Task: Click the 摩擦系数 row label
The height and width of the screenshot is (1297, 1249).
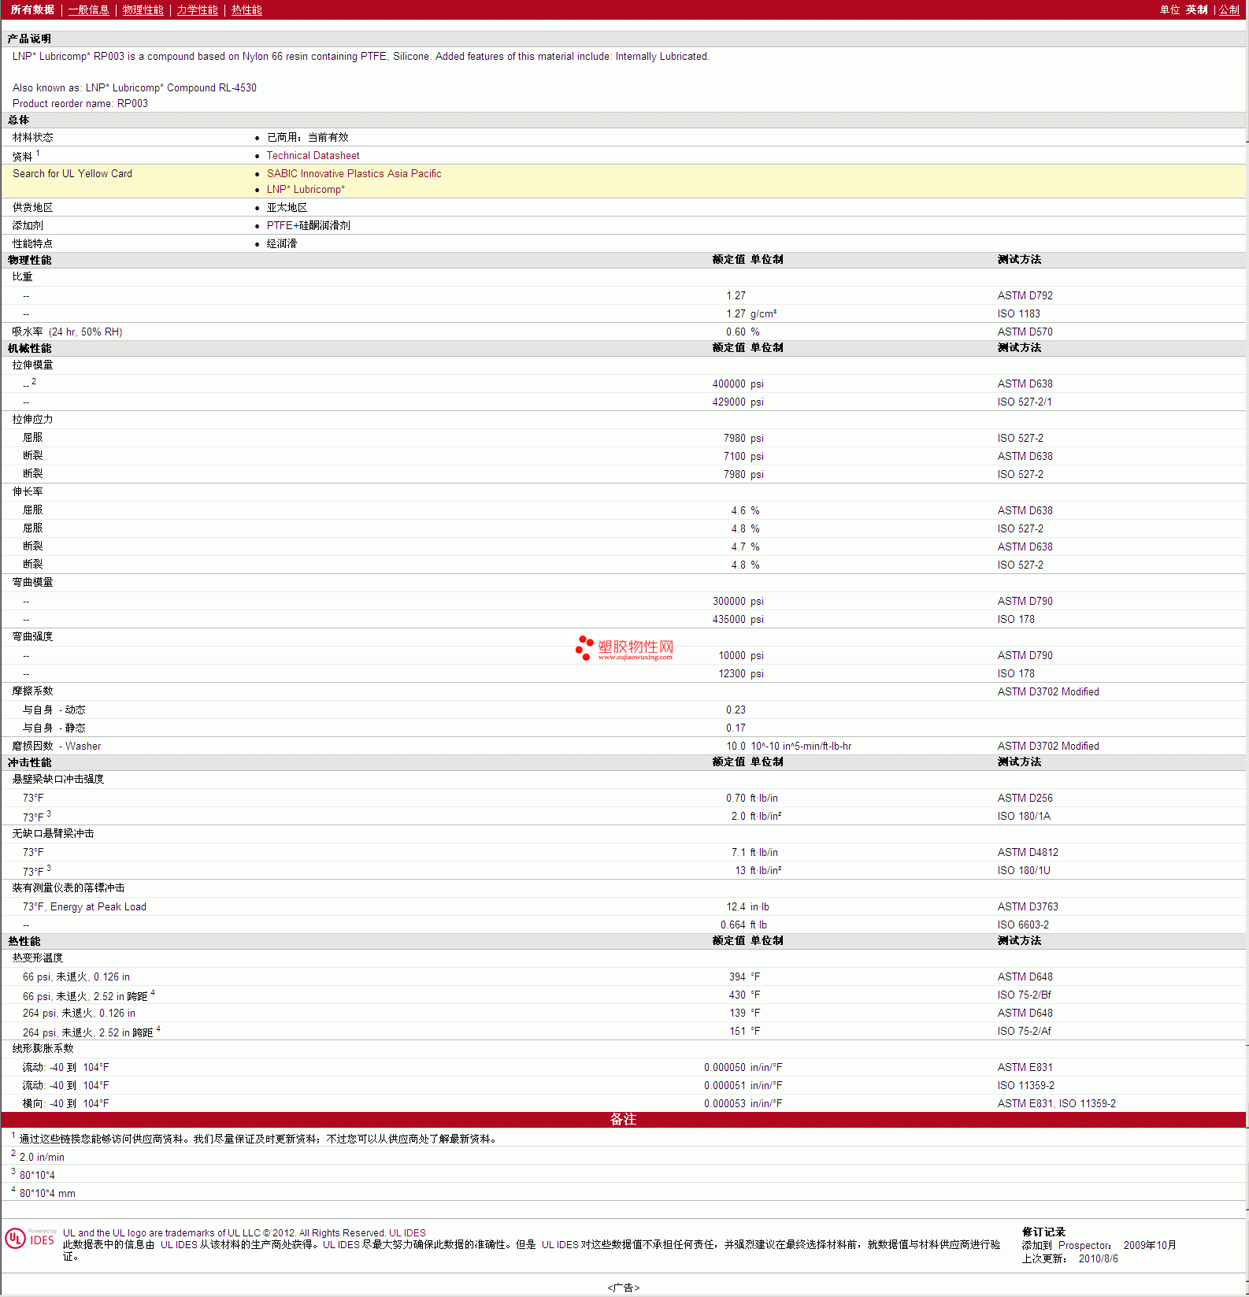Action: pyautogui.click(x=32, y=691)
